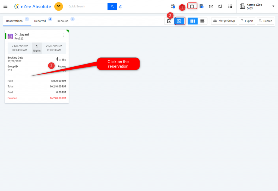This screenshot has width=278, height=191.
Task: Open the calendar icon in top bar
Action: 192,7
